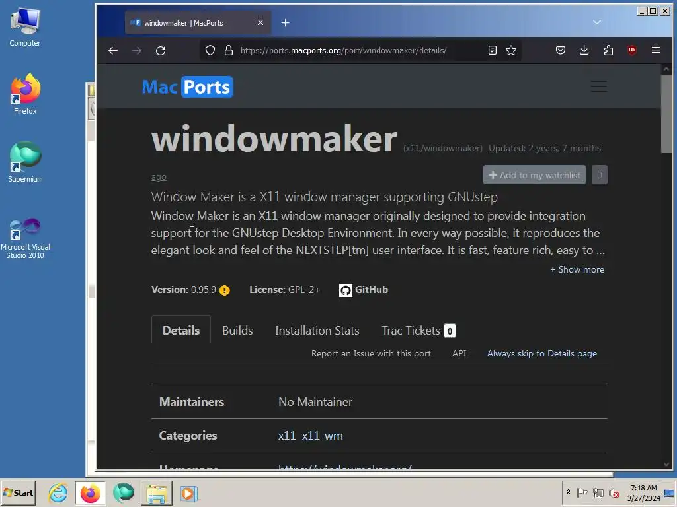Image resolution: width=677 pixels, height=507 pixels.
Task: Open a new browser tab
Action: 286,23
